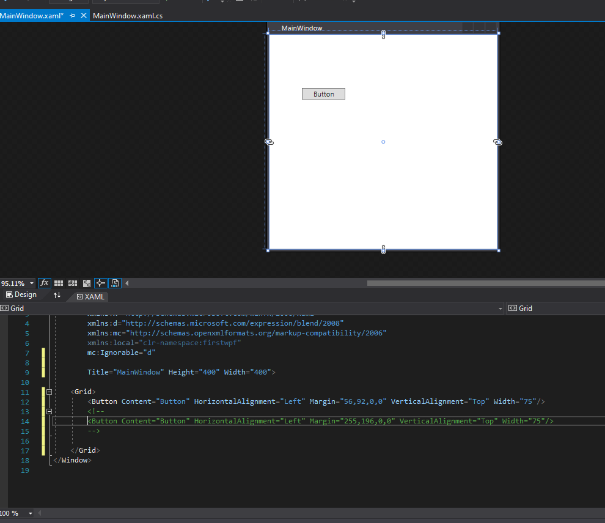Close the MainWindow.xaml tab

[x=84, y=15]
